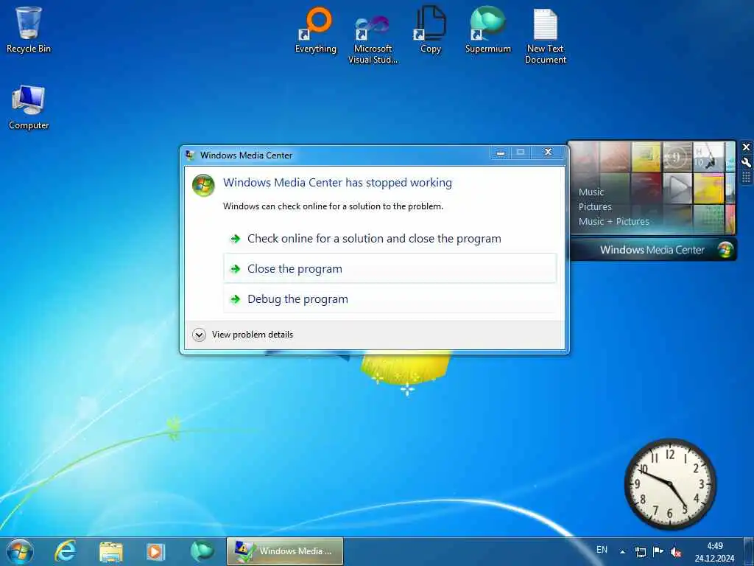Image resolution: width=754 pixels, height=566 pixels.
Task: Click Pictures in the Media Center gadget
Action: pos(595,207)
